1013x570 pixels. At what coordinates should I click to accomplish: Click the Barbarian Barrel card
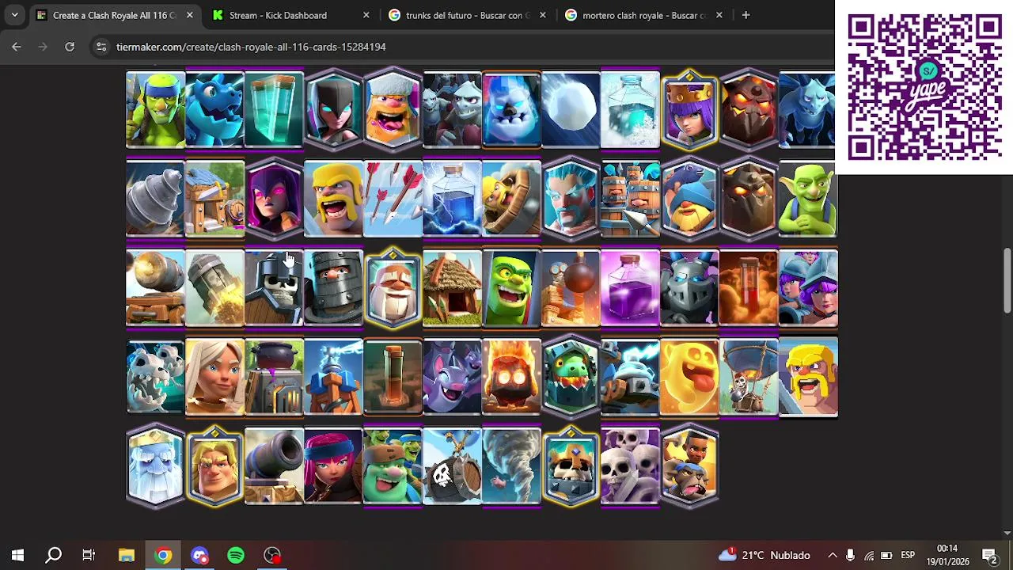511,199
